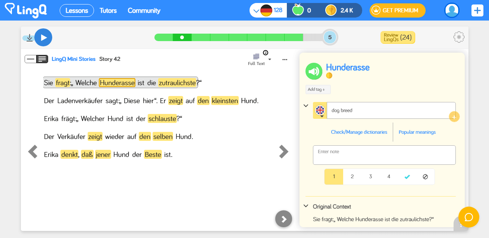The width and height of the screenshot is (489, 238).
Task: Mark word as known with checkmark
Action: pyautogui.click(x=407, y=177)
